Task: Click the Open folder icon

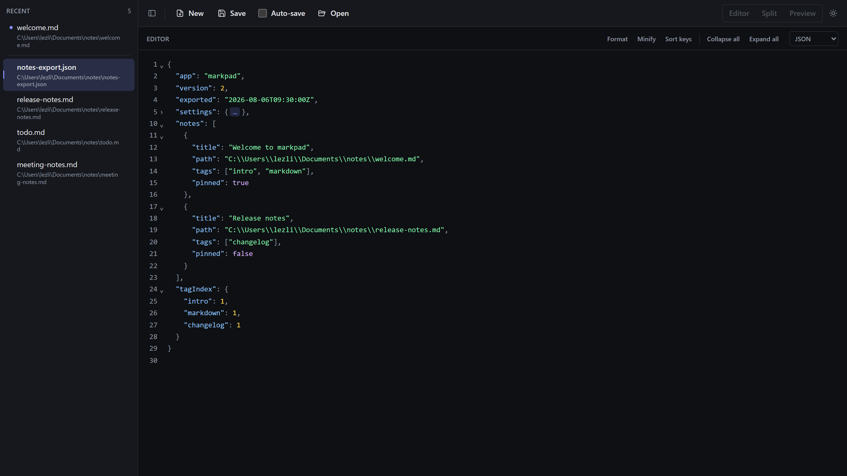Action: (322, 13)
